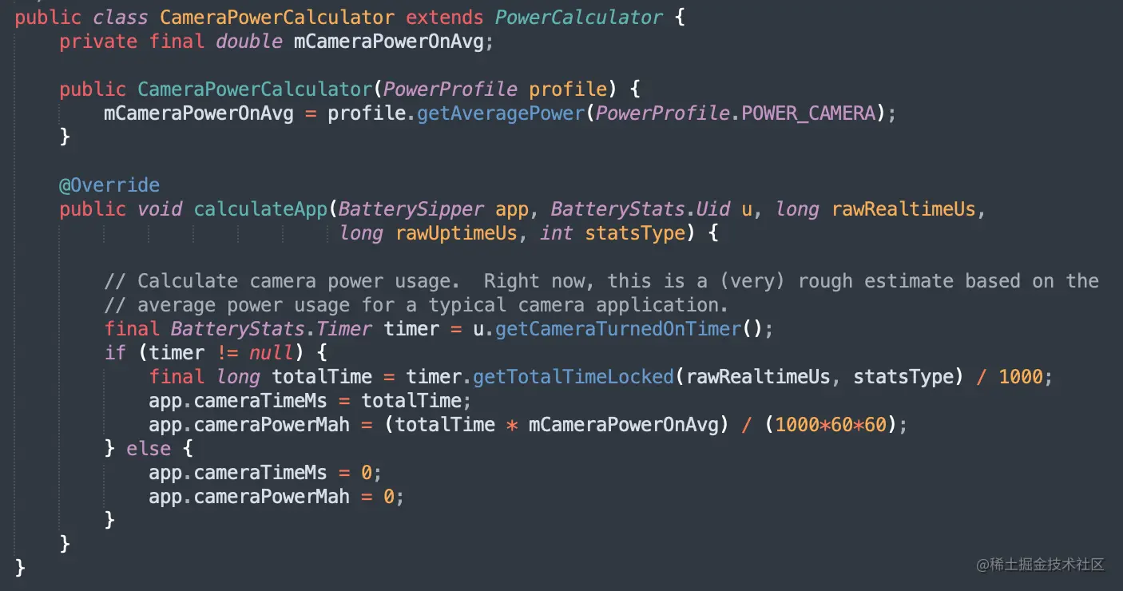Click the BatteryStats.Uid parameter type
The image size is (1123, 591).
tap(641, 209)
